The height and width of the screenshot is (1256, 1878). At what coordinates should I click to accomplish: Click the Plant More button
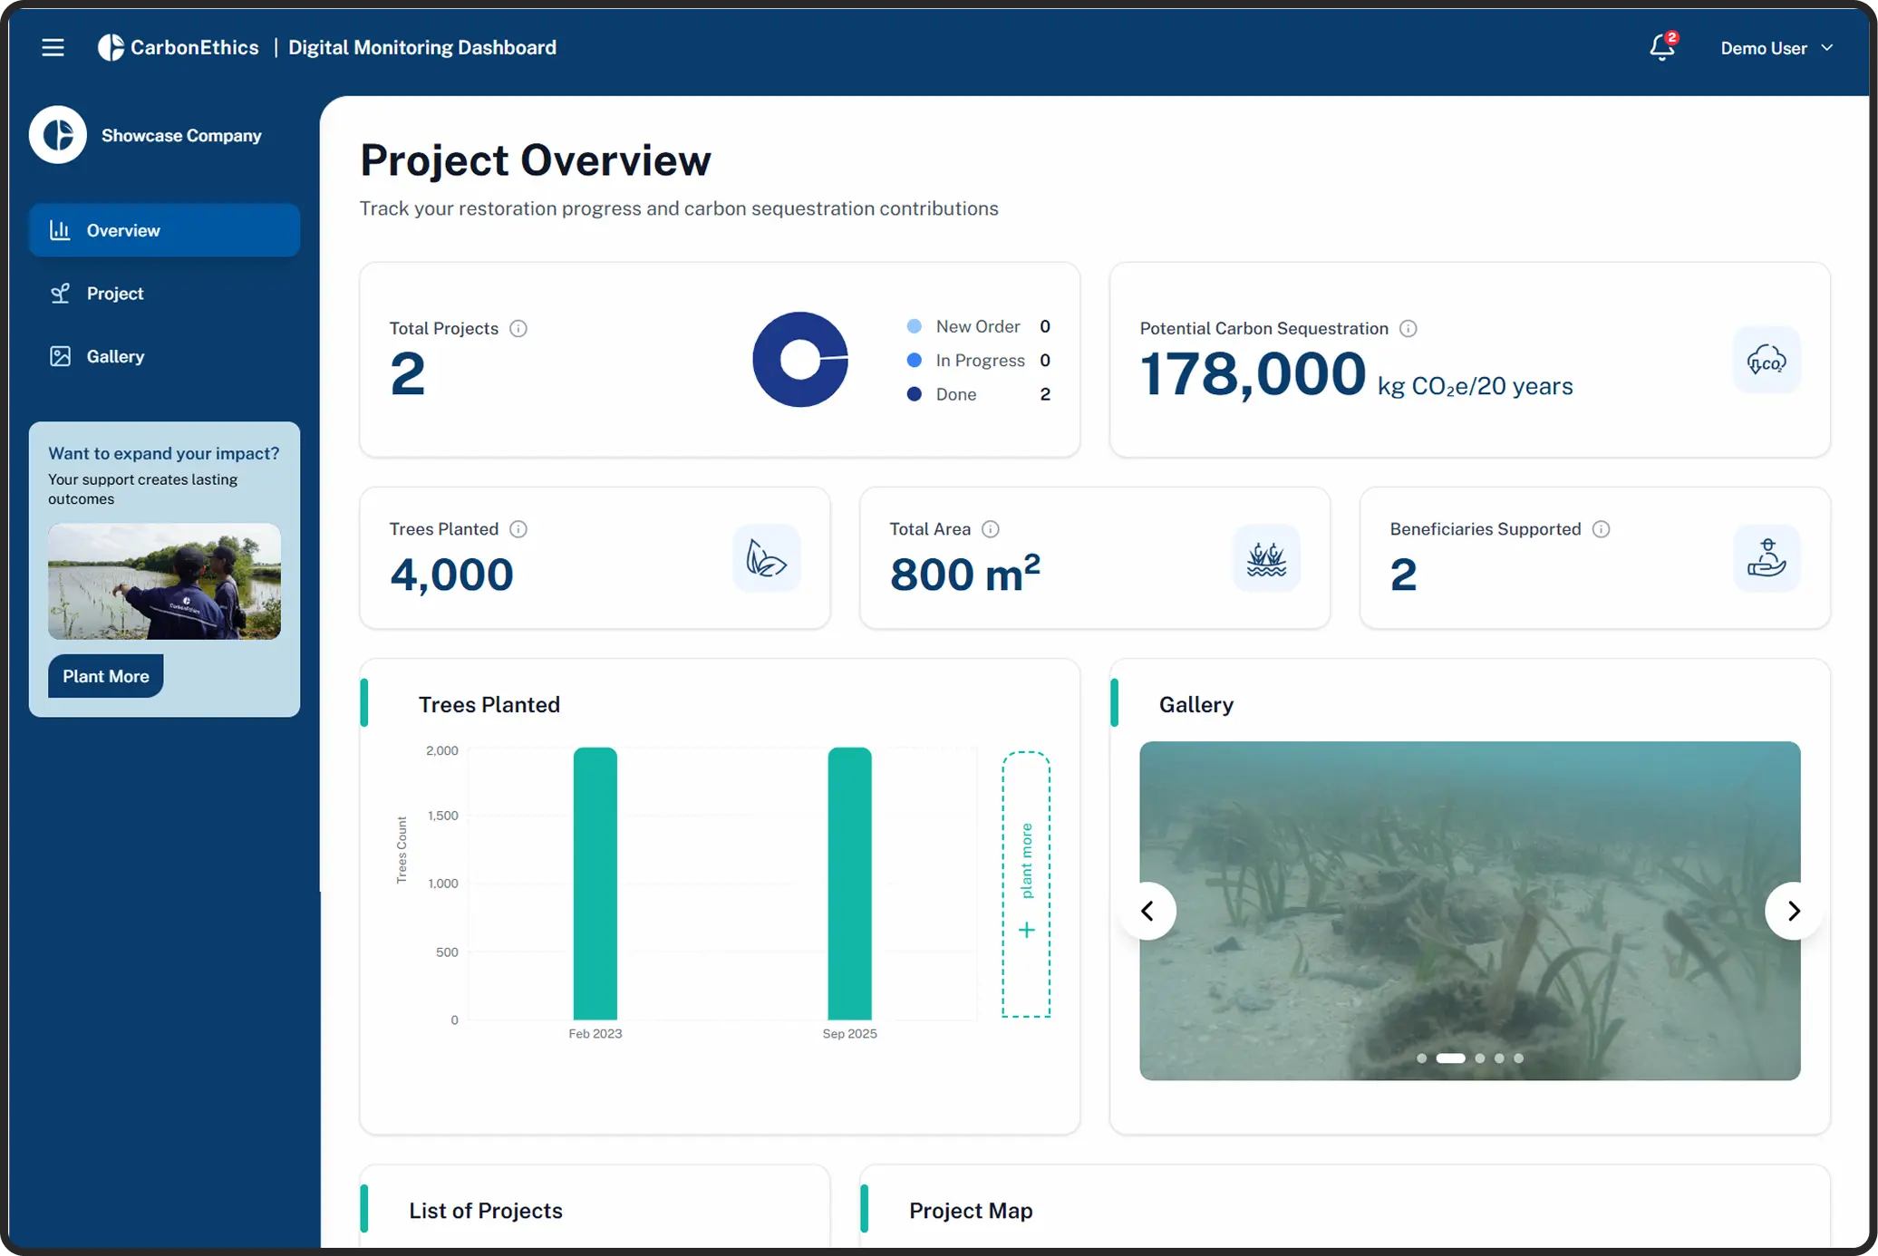[106, 676]
